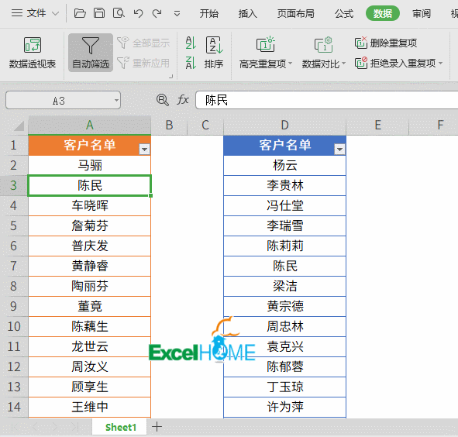
Task: Click cell containing 冯仕堂
Action: point(284,205)
